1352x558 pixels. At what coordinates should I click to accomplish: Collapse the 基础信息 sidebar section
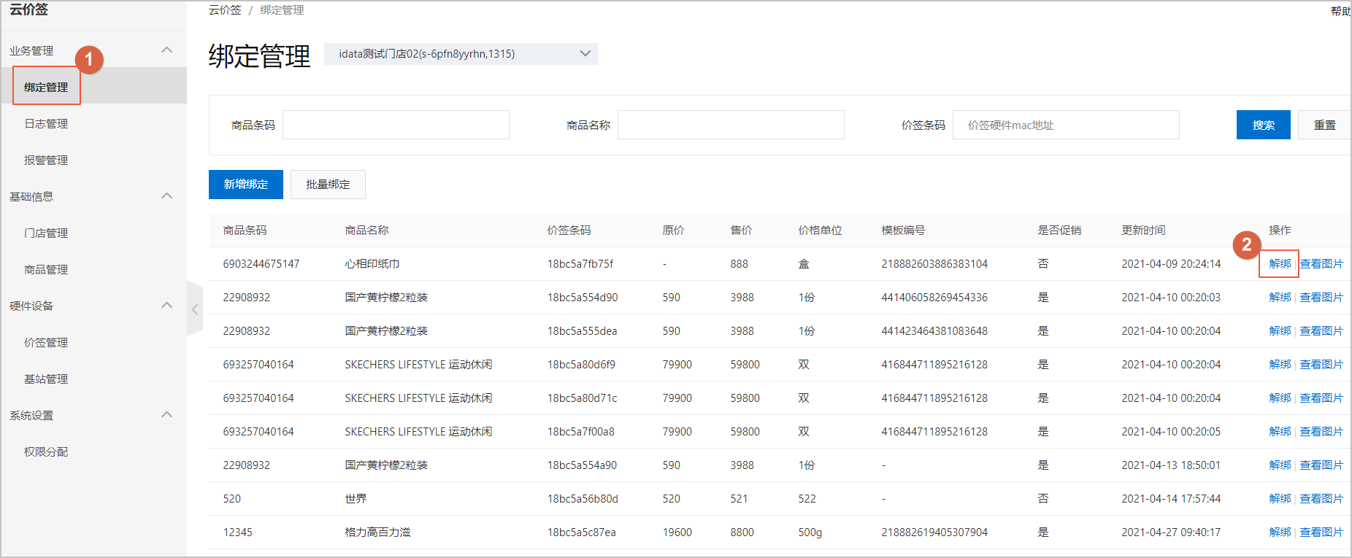tap(166, 196)
